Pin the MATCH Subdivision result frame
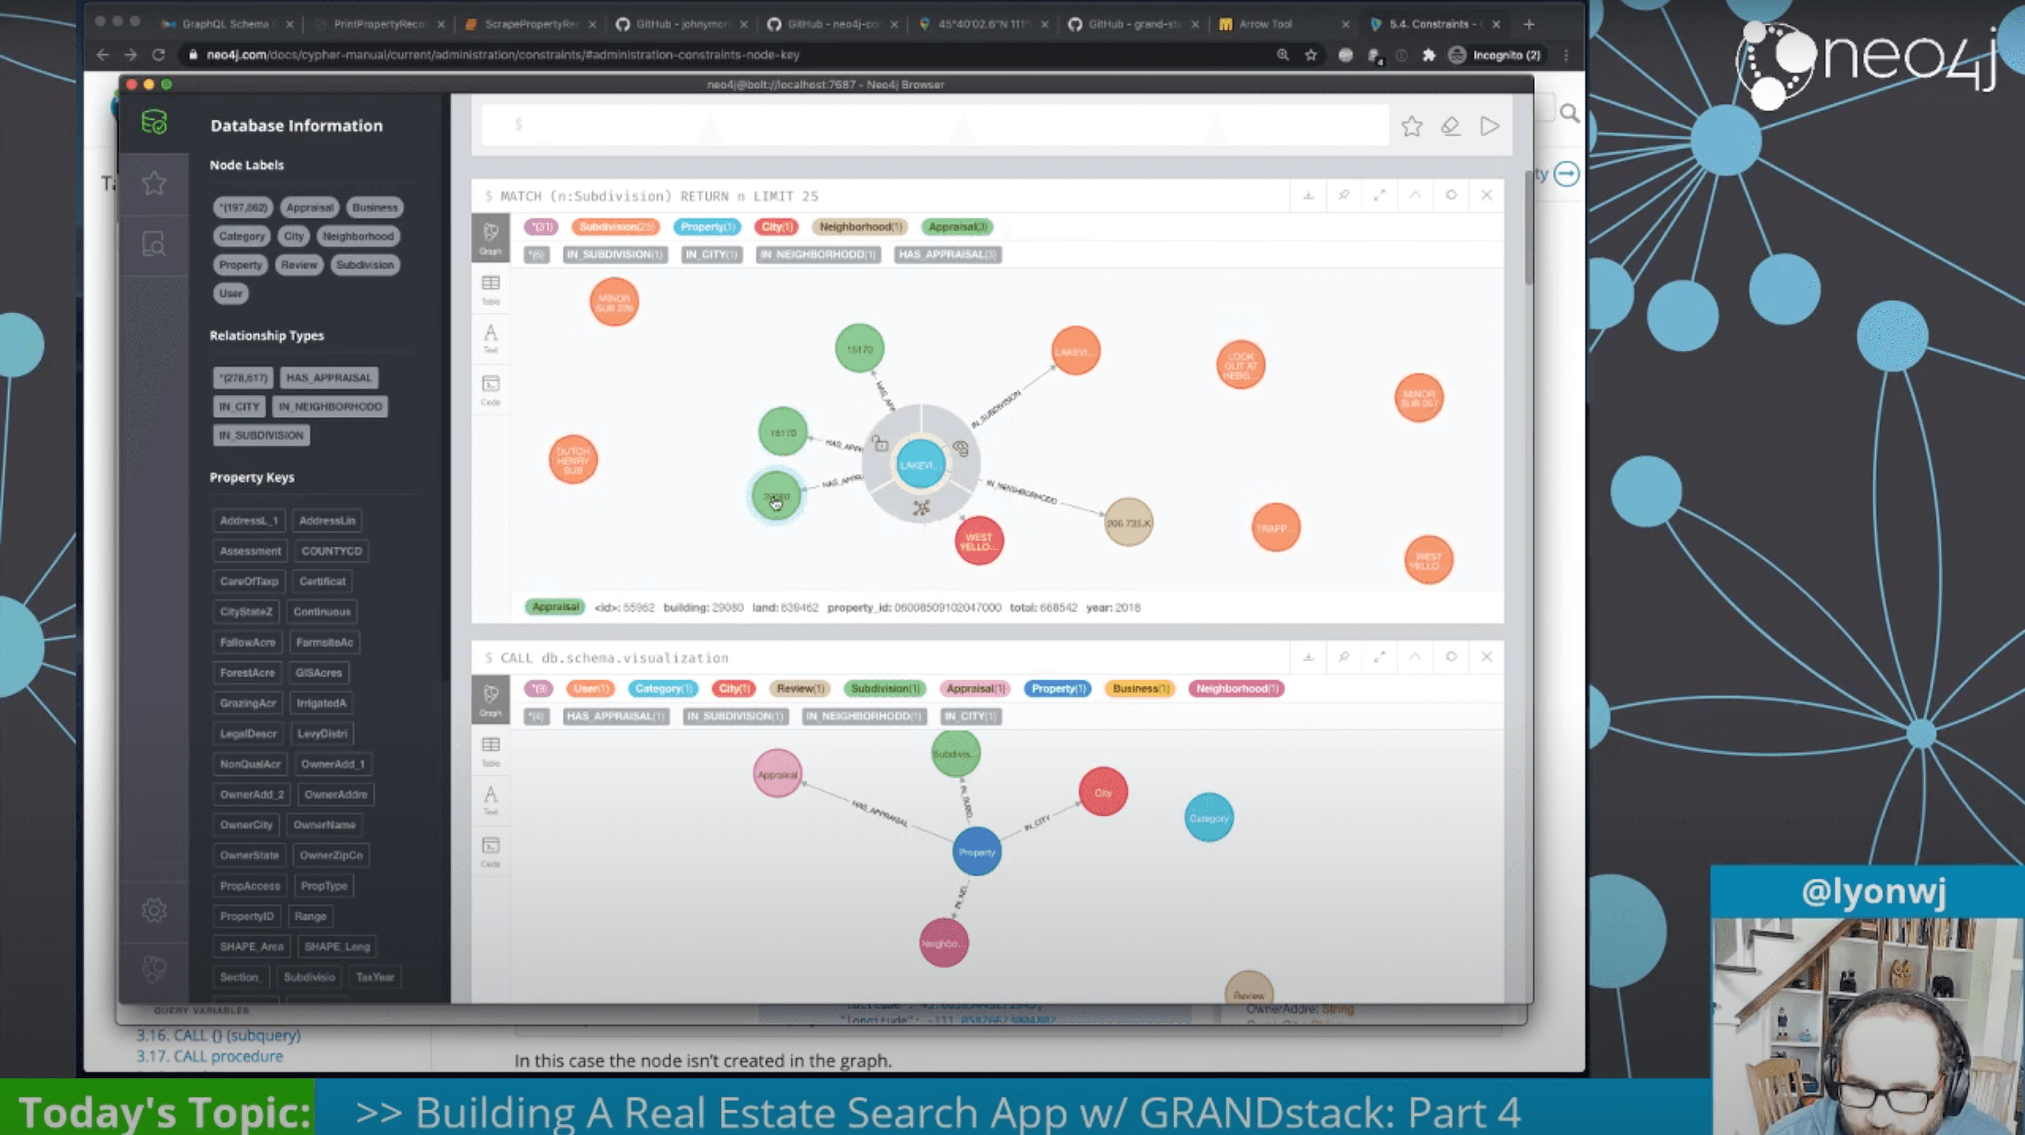This screenshot has height=1135, width=2025. pyautogui.click(x=1344, y=195)
